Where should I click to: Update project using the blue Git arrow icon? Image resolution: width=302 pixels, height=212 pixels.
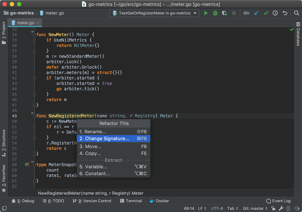[x=256, y=13]
